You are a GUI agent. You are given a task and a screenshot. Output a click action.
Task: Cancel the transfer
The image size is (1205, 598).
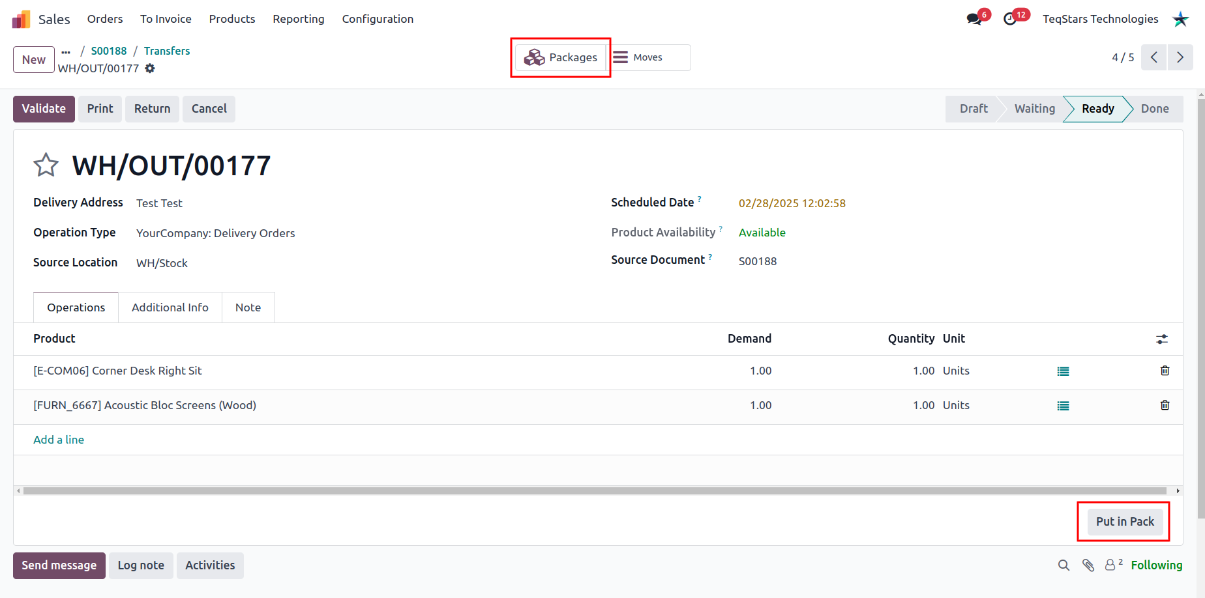tap(209, 109)
